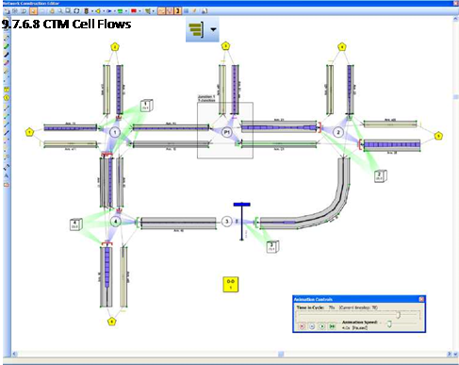459x365 pixels.
Task: Click controller cube labeled 2
Action: tap(381, 175)
